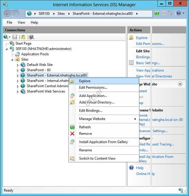Click Sites arrow in address breadcrumb
This screenshot has width=189, height=196.
tap(69, 14)
